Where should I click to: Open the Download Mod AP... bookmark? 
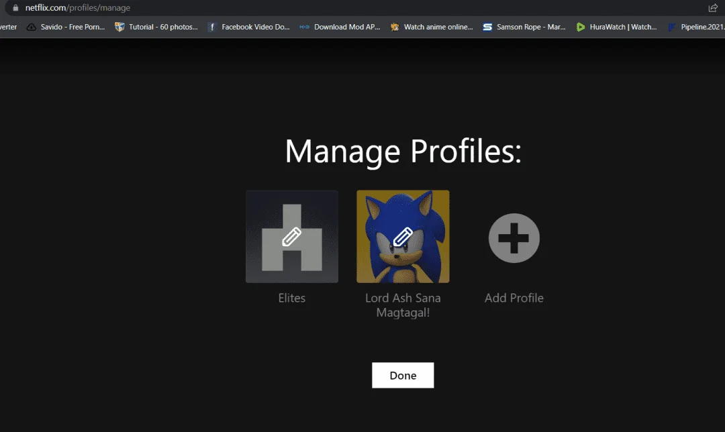pyautogui.click(x=340, y=27)
